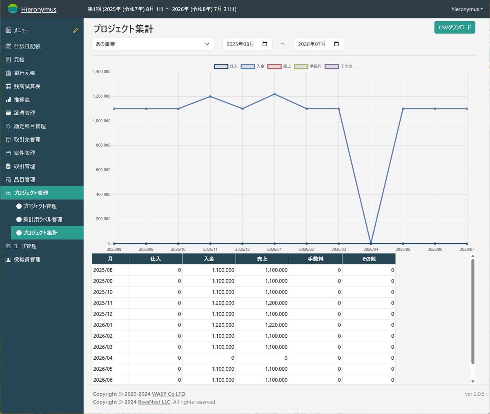Open 集計用ラベル管理 submenu item
Viewport: 490px width, 414px height.
[x=42, y=220]
